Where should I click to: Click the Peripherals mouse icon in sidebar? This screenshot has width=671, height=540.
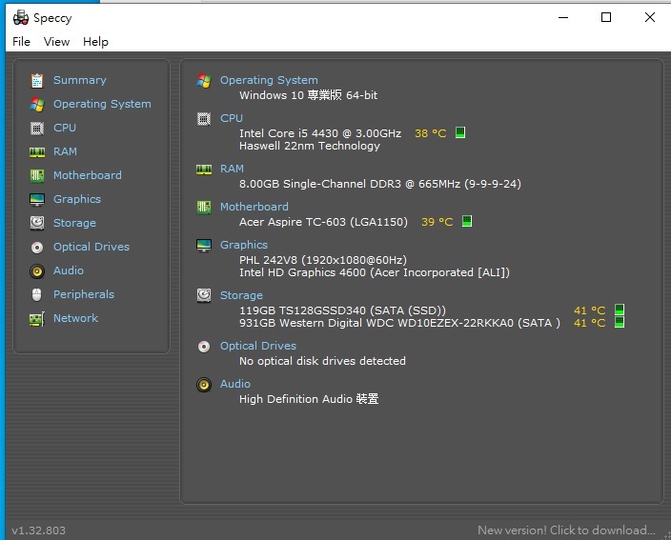pyautogui.click(x=37, y=294)
